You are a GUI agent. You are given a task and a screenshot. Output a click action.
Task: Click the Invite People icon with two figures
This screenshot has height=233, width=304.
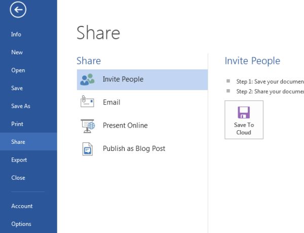click(x=87, y=80)
